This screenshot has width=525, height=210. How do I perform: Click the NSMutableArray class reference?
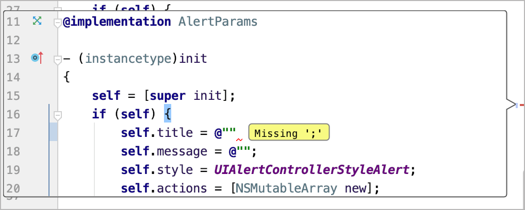286,188
